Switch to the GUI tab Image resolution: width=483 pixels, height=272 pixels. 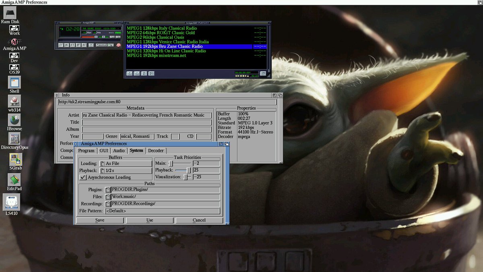104,150
